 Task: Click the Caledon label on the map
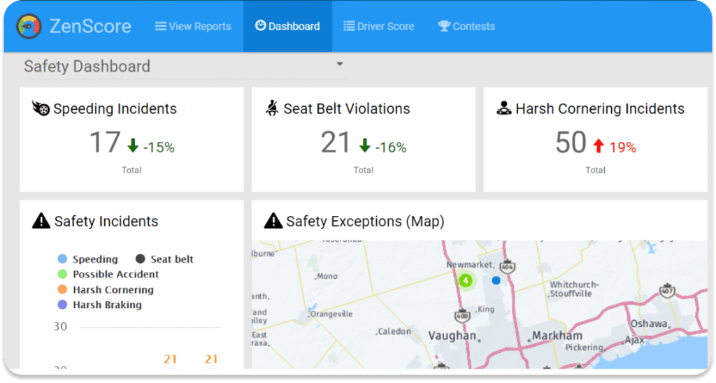point(394,331)
